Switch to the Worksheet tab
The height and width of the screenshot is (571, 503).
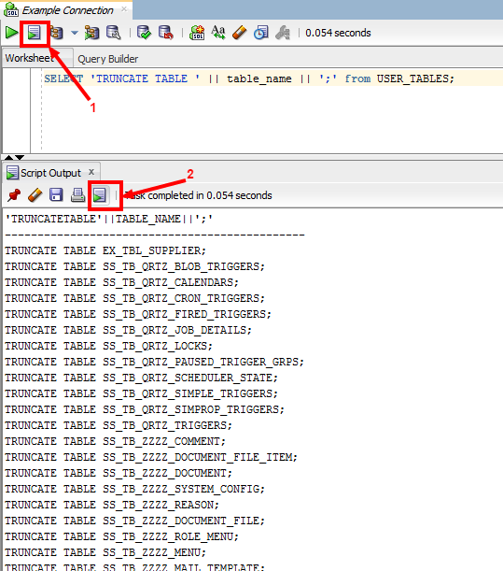coord(30,58)
